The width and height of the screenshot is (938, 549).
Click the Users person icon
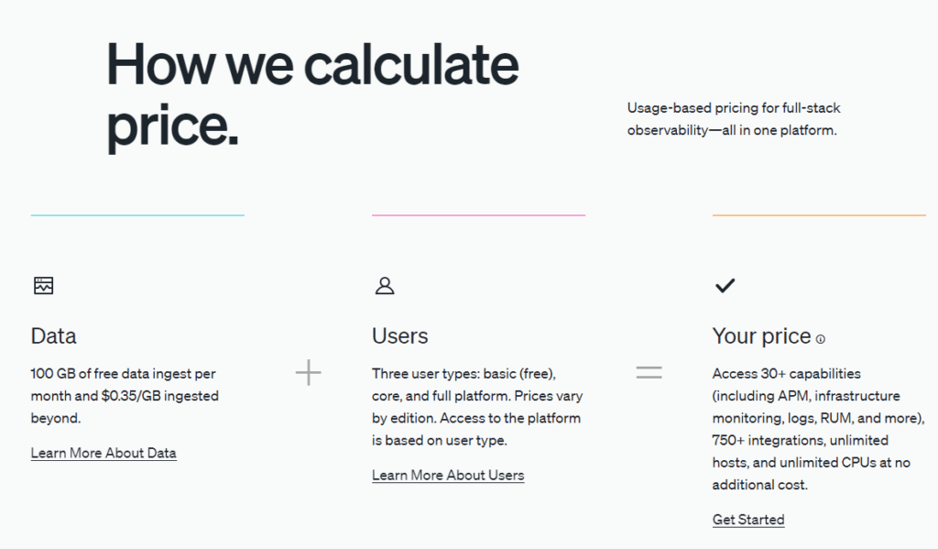(x=385, y=286)
